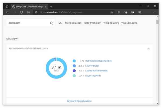Compare with wikipedia.org link
The height and width of the screenshot is (108, 162).
pyautogui.click(x=111, y=23)
